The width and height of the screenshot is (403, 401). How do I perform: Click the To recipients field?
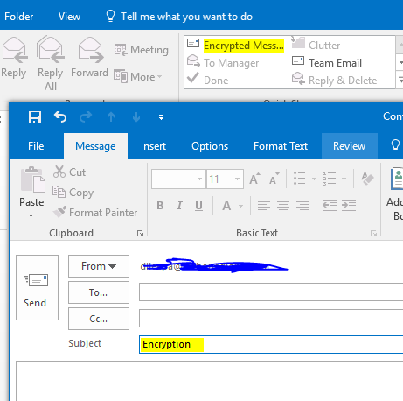coord(271,292)
